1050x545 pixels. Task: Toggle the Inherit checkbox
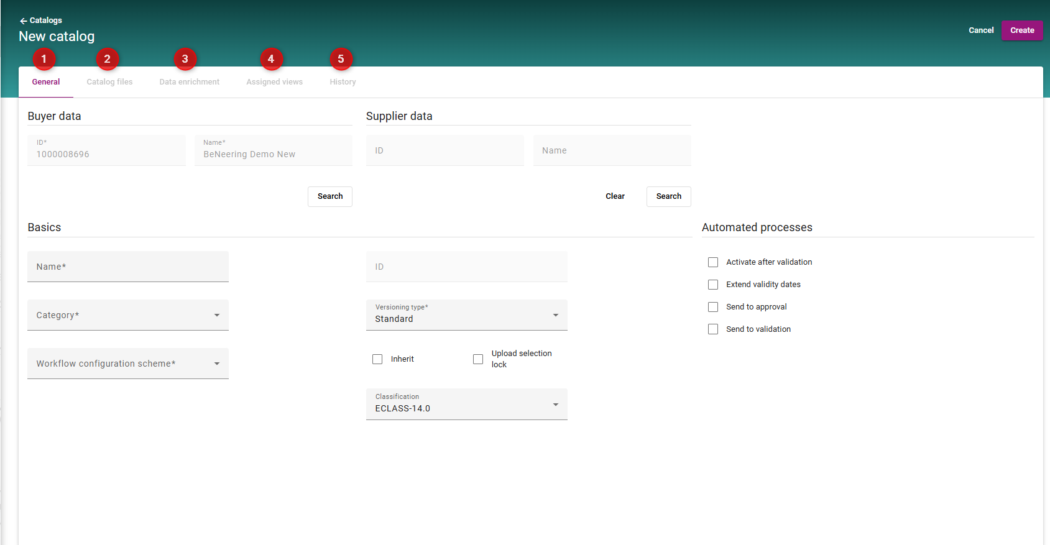(377, 359)
